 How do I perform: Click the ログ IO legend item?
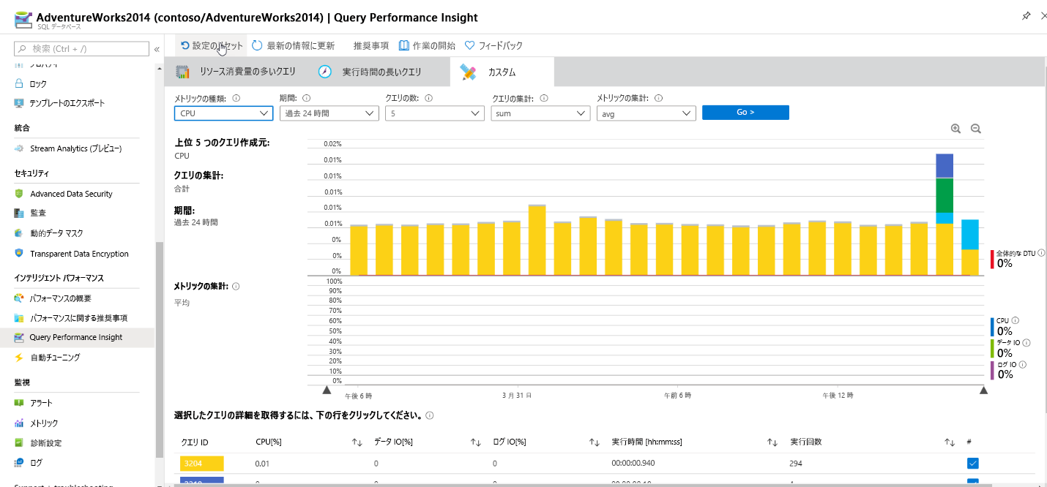tap(1009, 369)
